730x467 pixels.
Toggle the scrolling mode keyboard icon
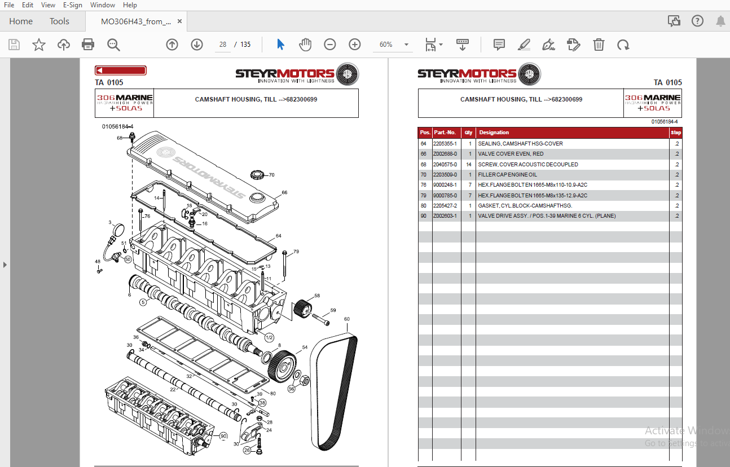(x=463, y=45)
